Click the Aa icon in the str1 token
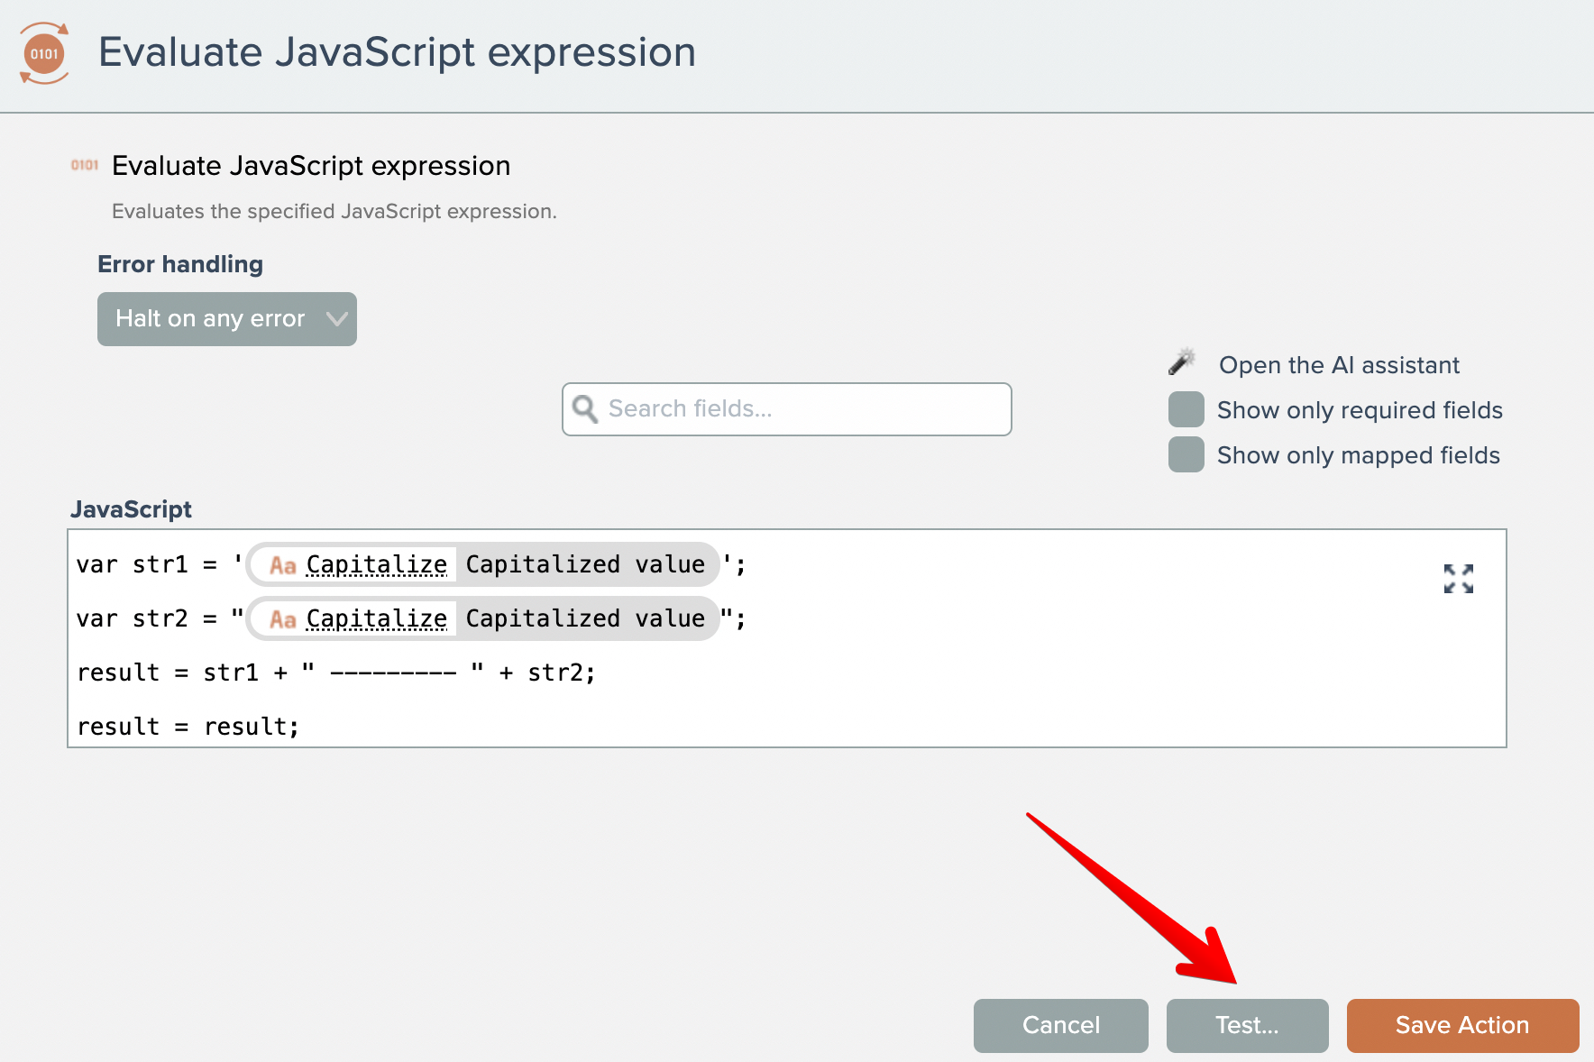The width and height of the screenshot is (1594, 1062). [x=283, y=565]
